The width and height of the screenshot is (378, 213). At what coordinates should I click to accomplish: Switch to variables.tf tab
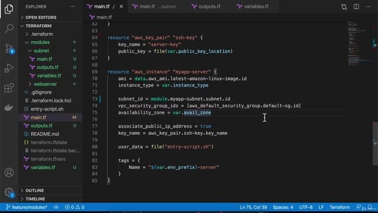(x=256, y=7)
